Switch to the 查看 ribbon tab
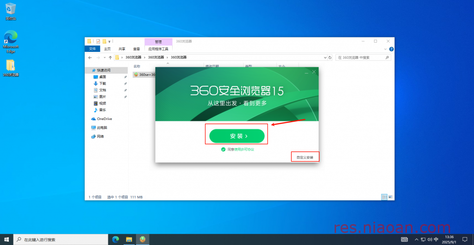The image size is (474, 245). pyautogui.click(x=137, y=49)
